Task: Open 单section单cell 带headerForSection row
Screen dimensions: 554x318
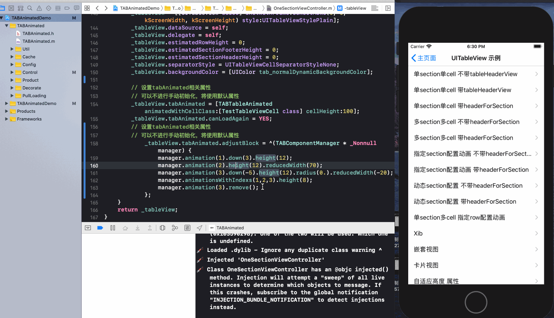Action: [x=476, y=106]
